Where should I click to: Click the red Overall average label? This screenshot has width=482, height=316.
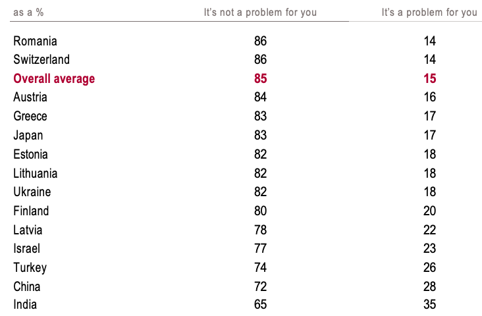coord(54,79)
